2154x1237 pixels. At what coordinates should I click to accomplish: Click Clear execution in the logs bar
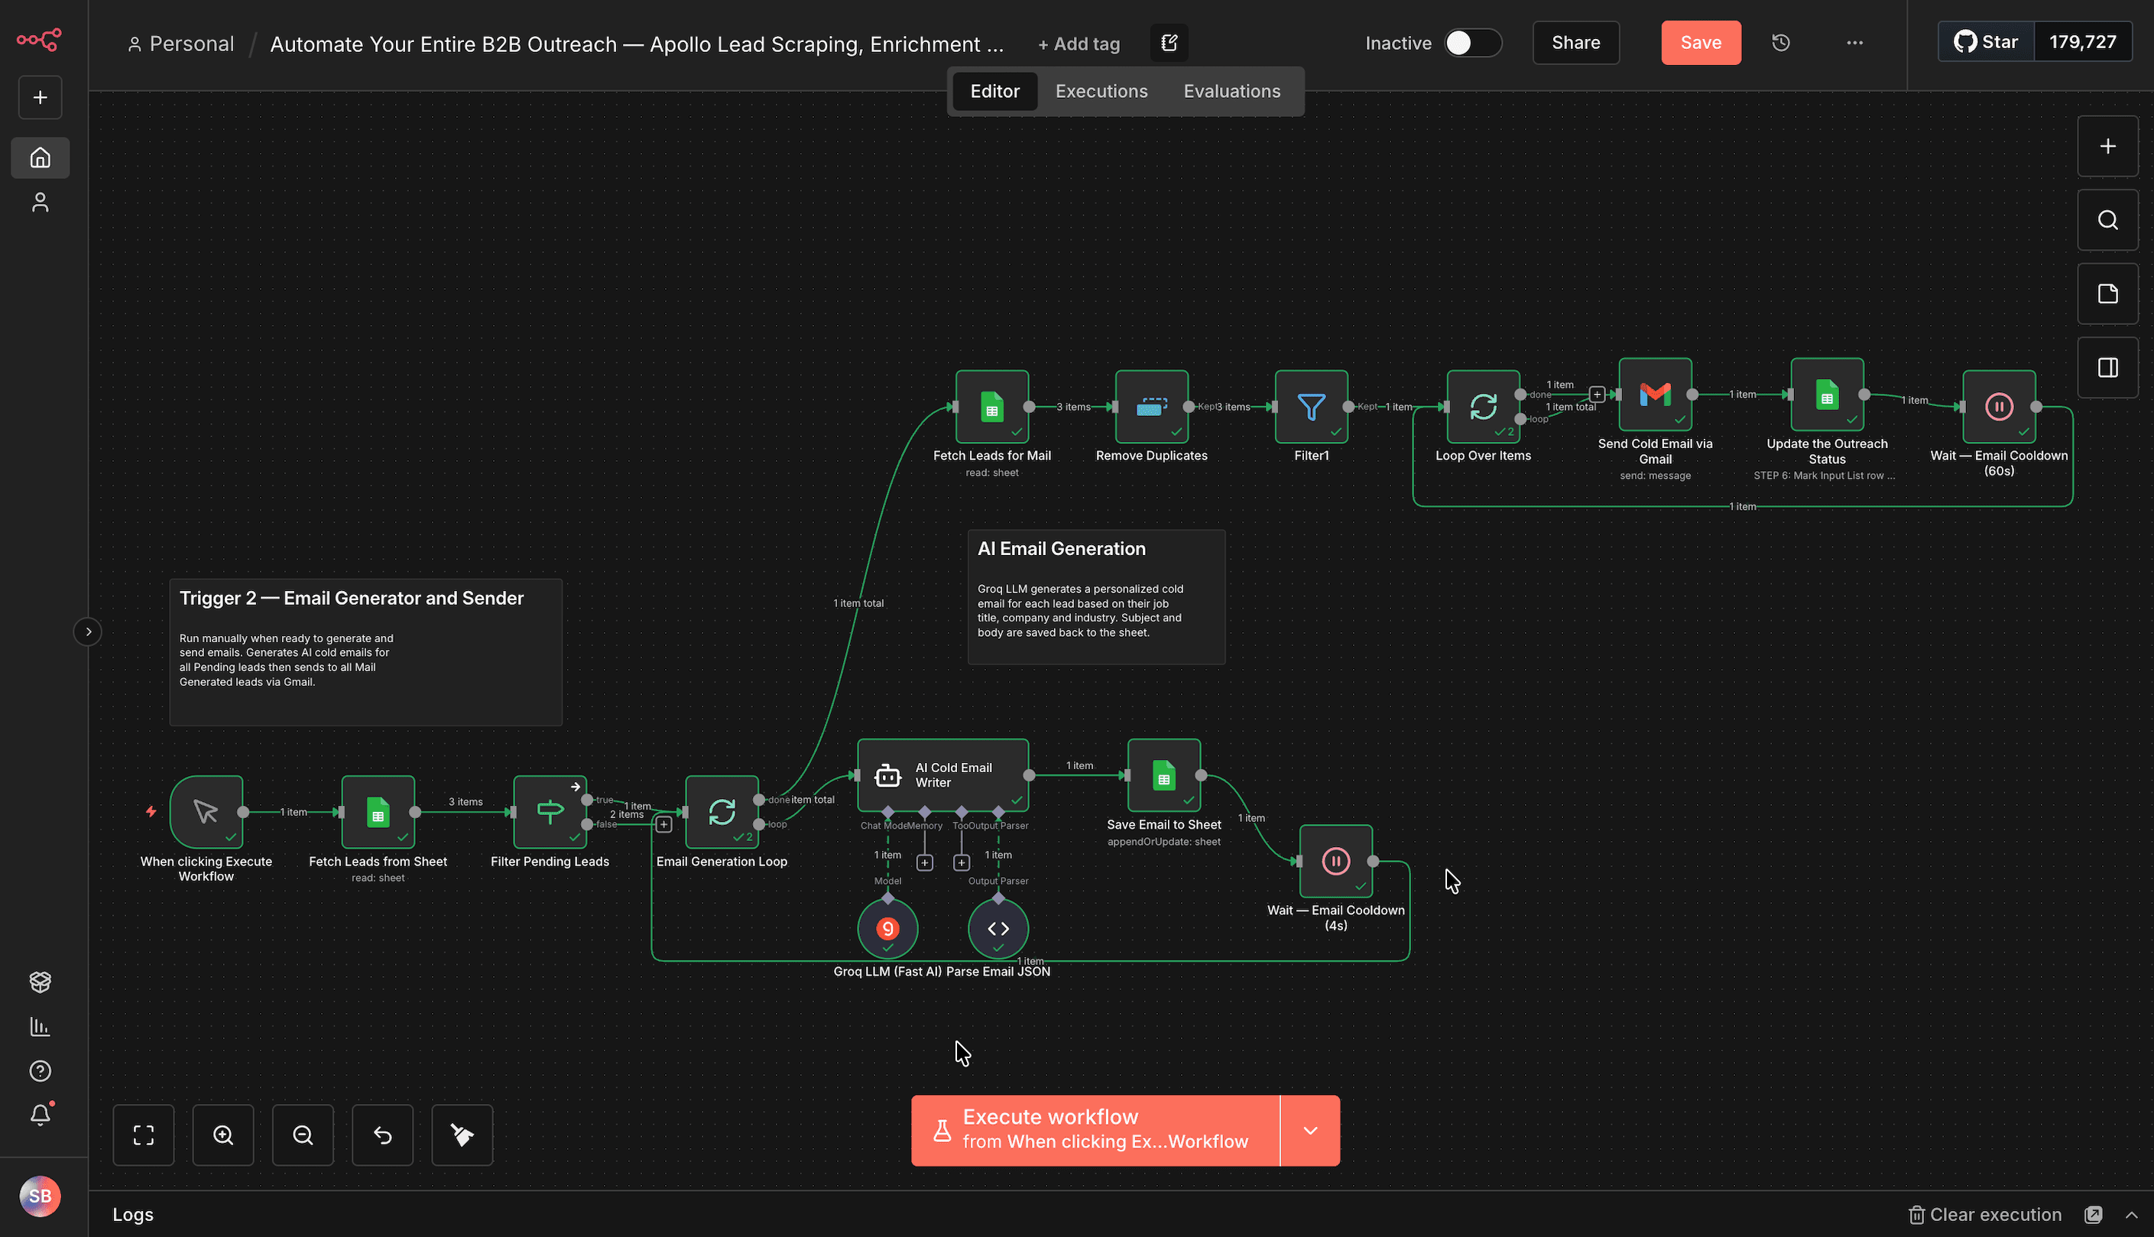pyautogui.click(x=1984, y=1214)
